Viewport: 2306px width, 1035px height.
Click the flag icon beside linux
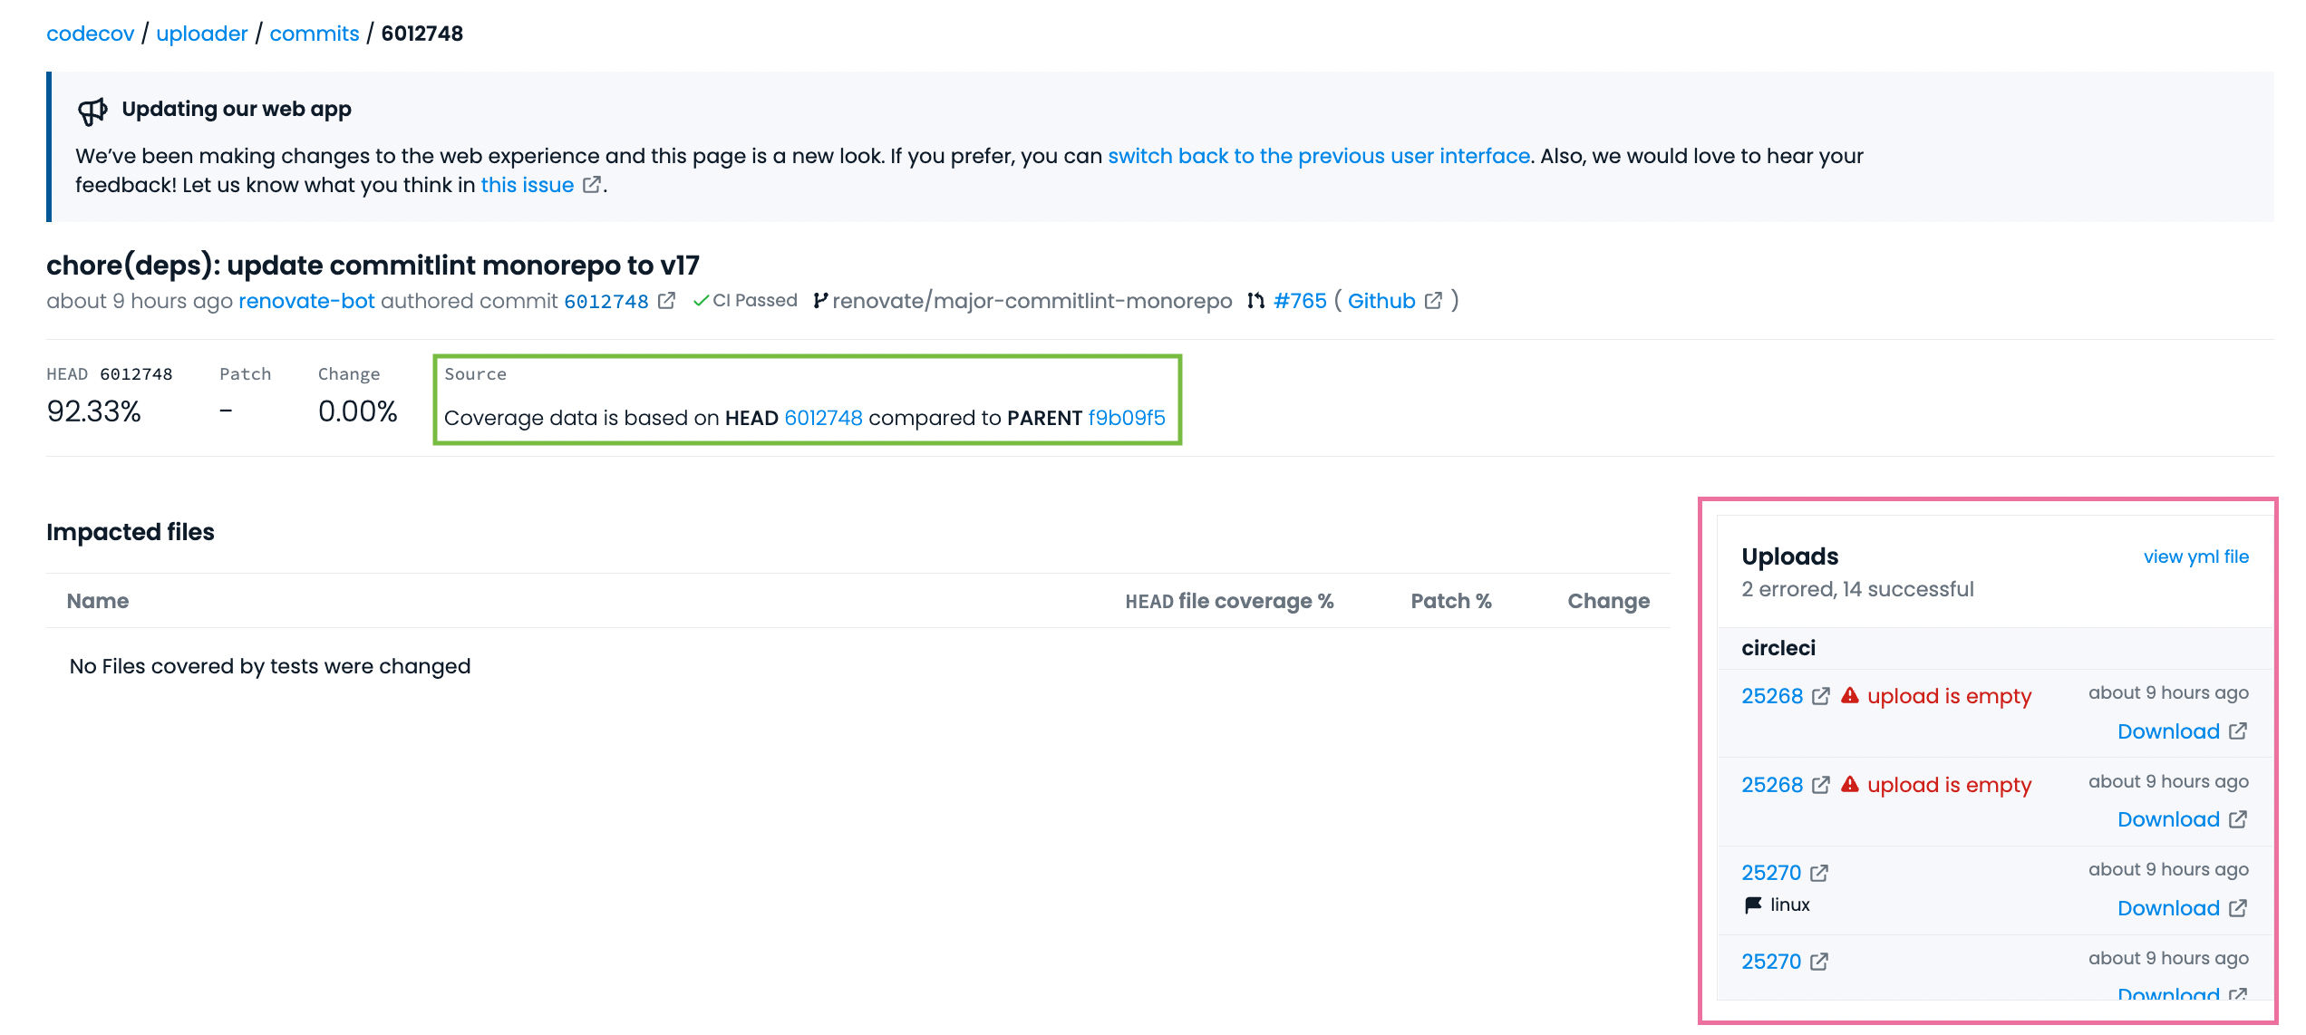(x=1753, y=904)
